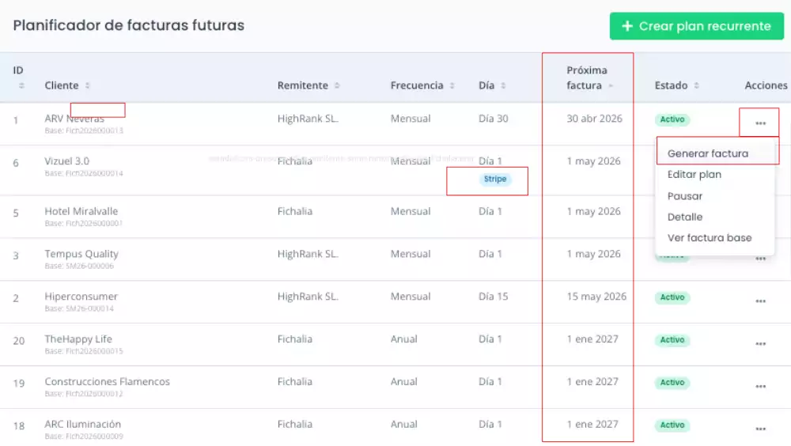This screenshot has height=446, width=791.
Task: Click the Stripe badge on Vizuel 3.0 row
Action: pos(495,179)
